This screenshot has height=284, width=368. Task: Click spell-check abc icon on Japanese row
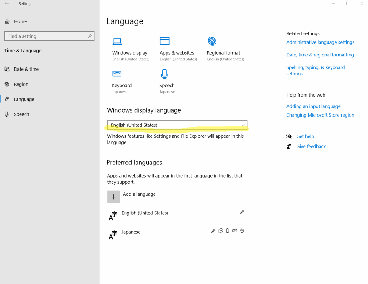click(x=242, y=231)
